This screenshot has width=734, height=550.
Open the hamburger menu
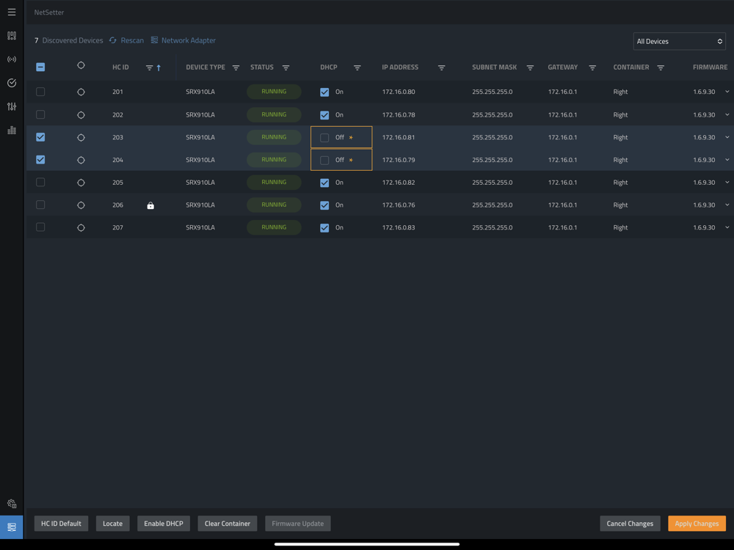(x=12, y=12)
